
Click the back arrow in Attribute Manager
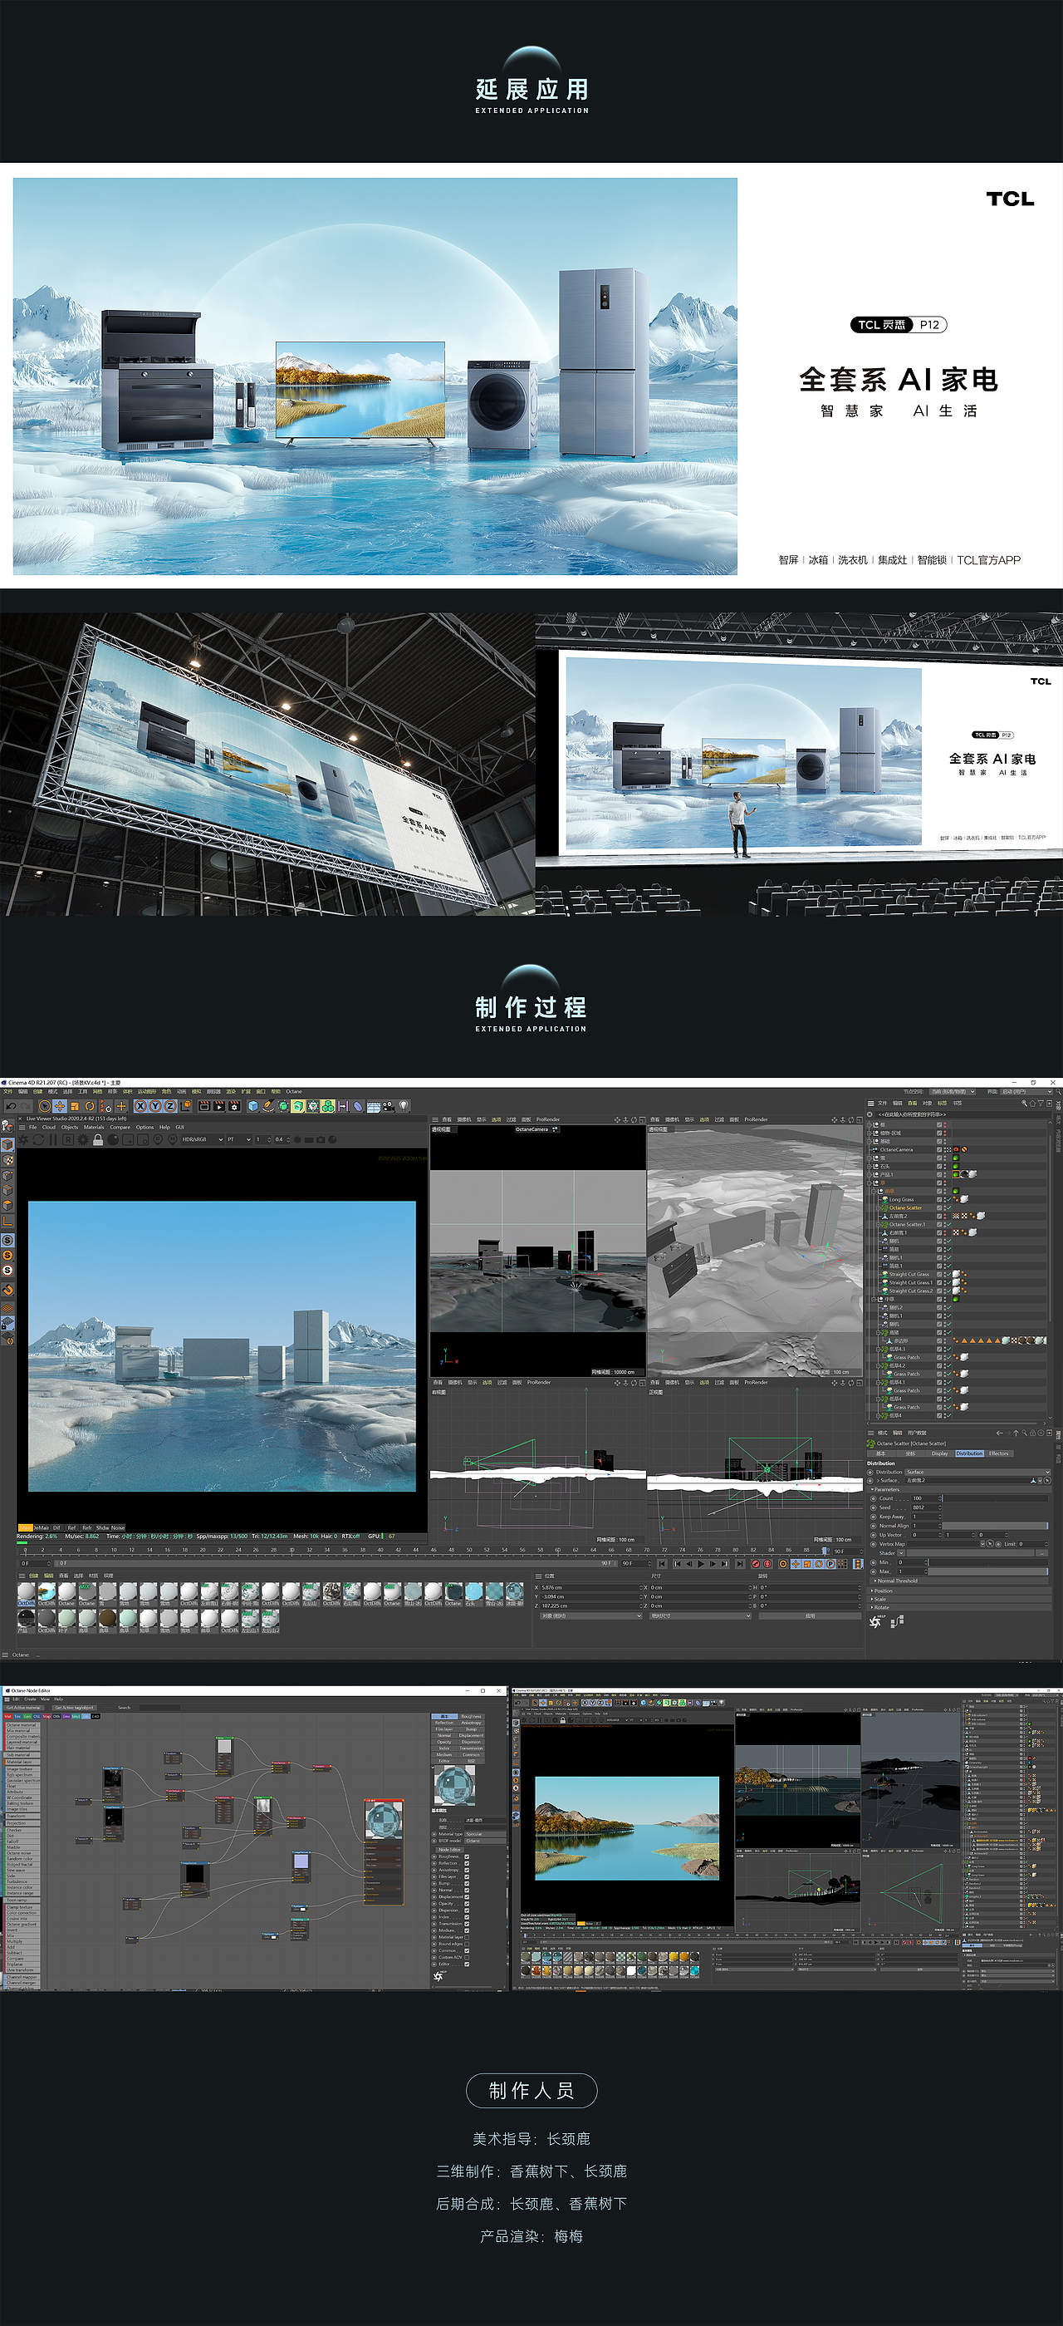pos(1000,1433)
